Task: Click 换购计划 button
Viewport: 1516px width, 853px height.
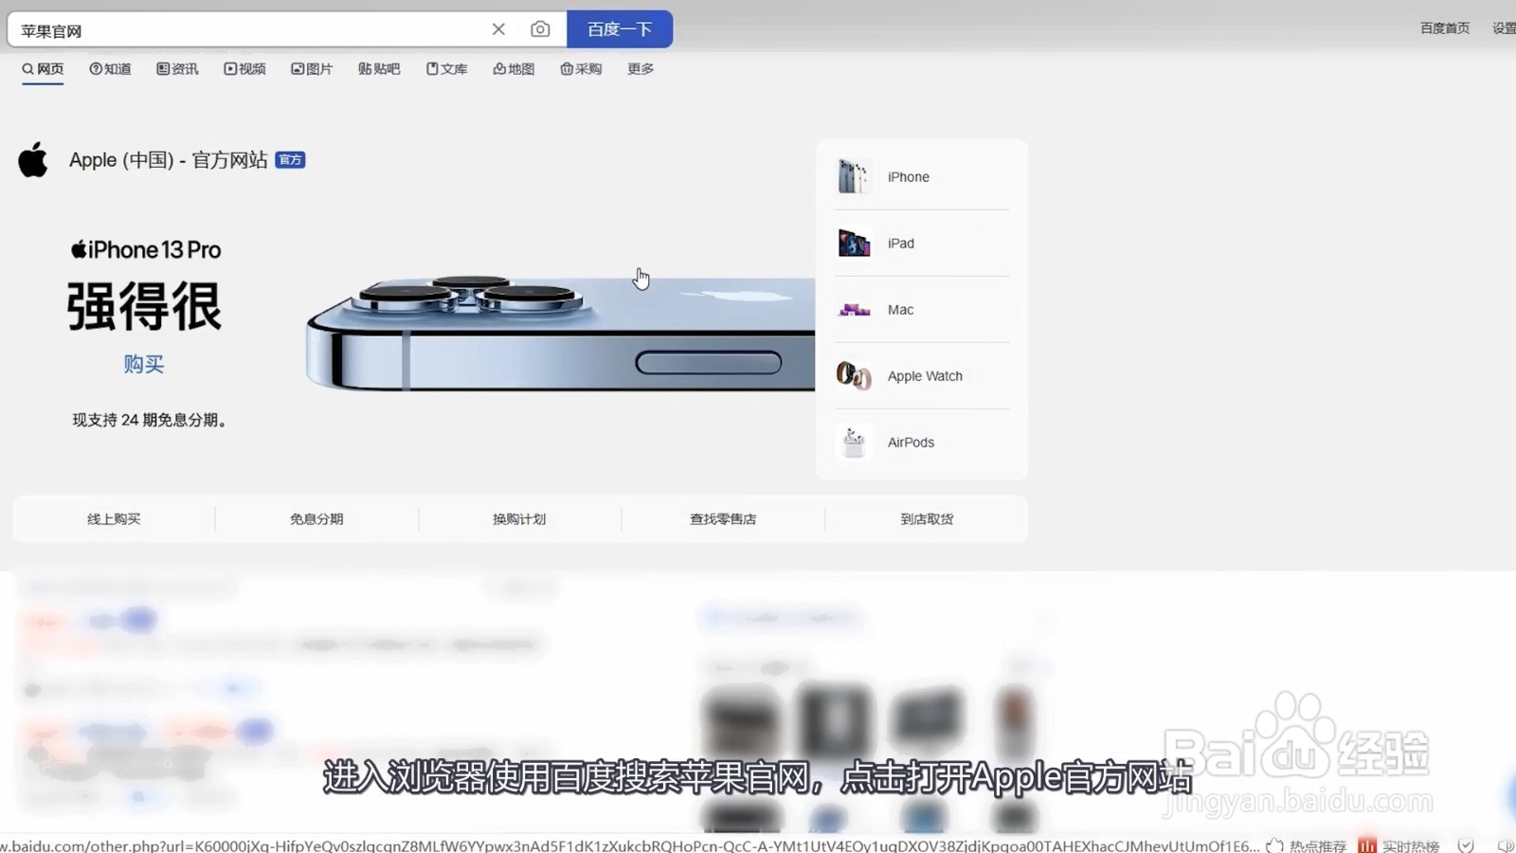Action: click(x=519, y=519)
